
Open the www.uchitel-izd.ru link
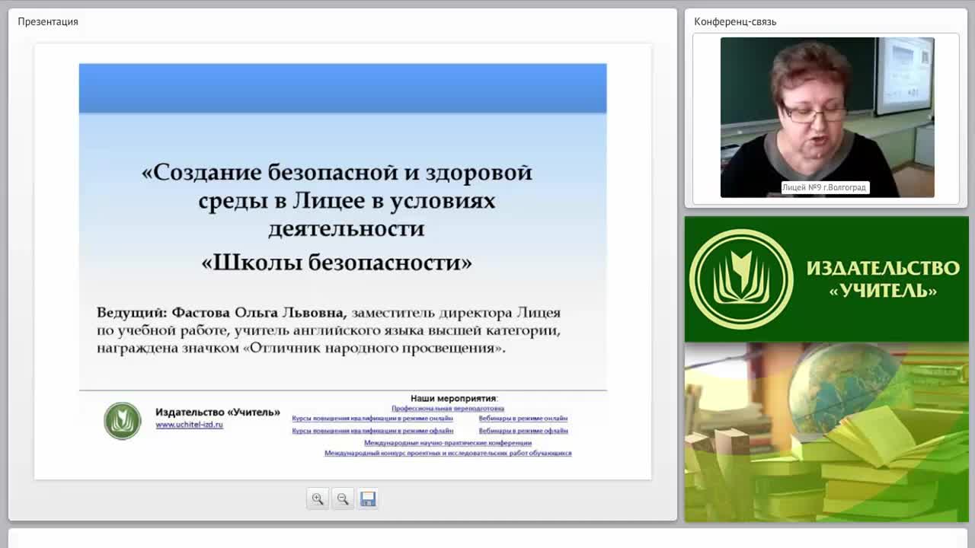coord(190,425)
